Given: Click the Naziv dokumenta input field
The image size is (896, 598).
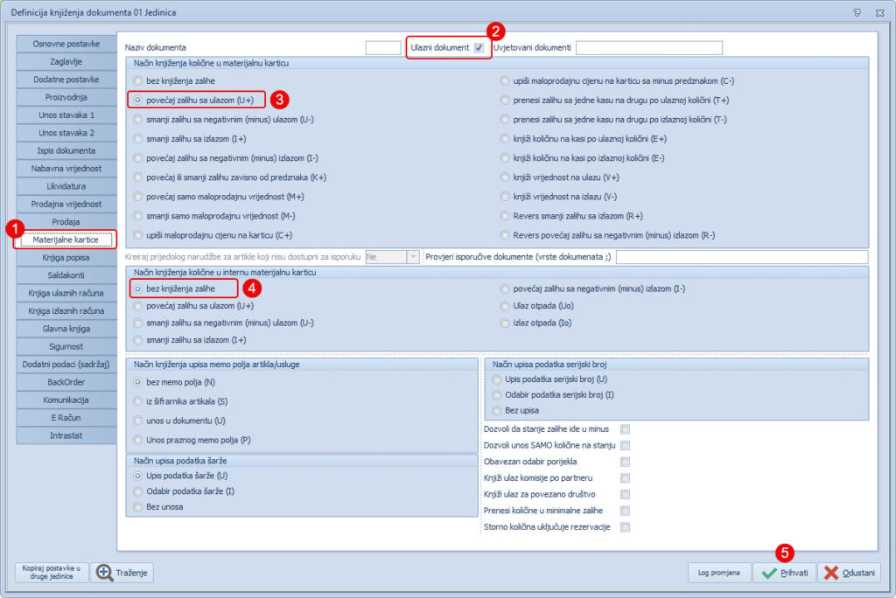Looking at the screenshot, I should [x=382, y=47].
